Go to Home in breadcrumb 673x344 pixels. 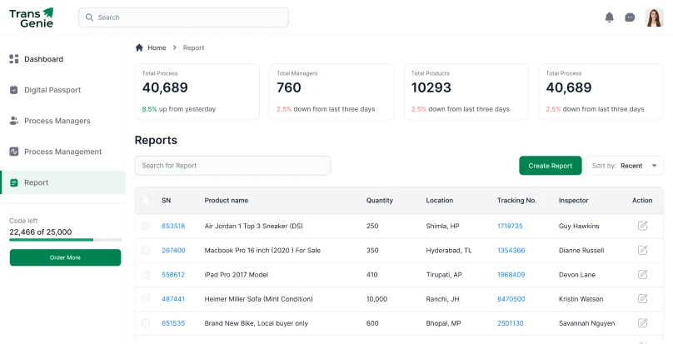click(157, 47)
